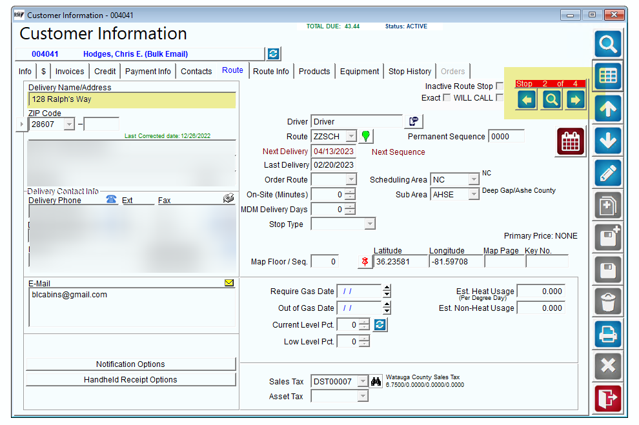Open the Scheduling Area dropdown
The width and height of the screenshot is (639, 425).
coord(474,179)
